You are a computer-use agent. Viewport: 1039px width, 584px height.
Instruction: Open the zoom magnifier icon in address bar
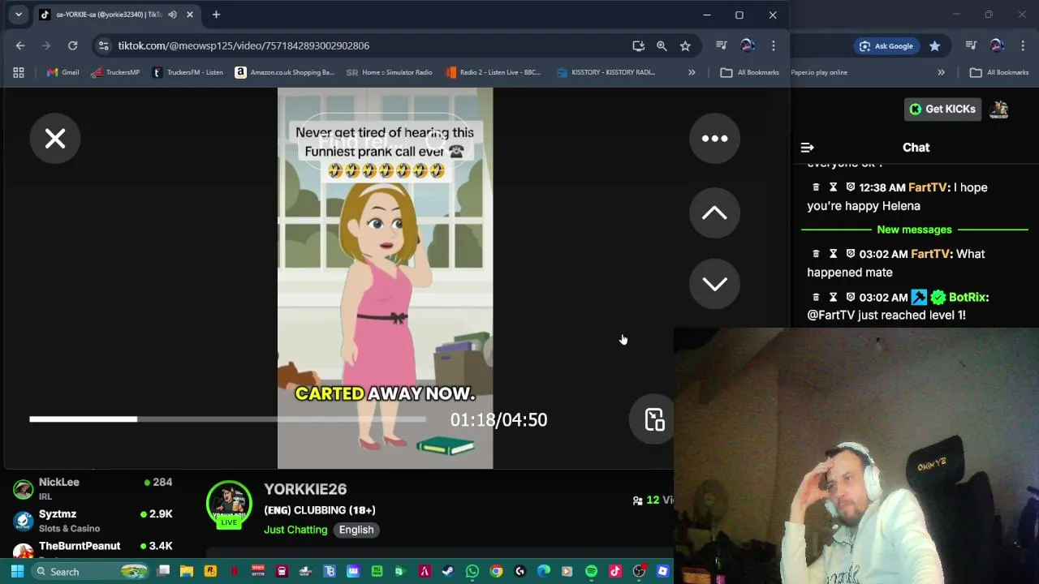pos(662,46)
